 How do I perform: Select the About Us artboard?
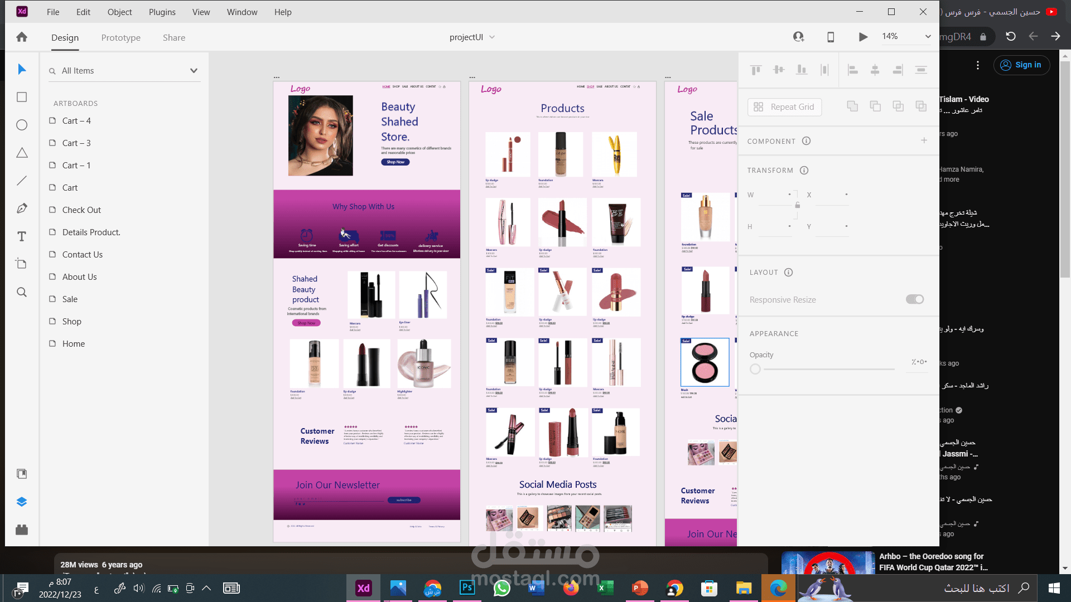[x=79, y=276]
